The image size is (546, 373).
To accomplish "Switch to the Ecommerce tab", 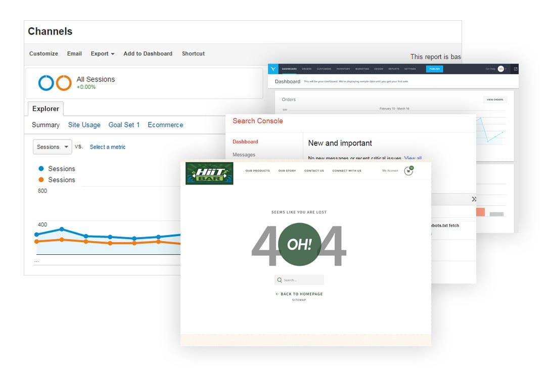I will (x=165, y=125).
